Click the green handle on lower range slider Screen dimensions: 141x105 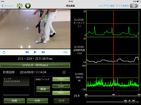click(134, 102)
